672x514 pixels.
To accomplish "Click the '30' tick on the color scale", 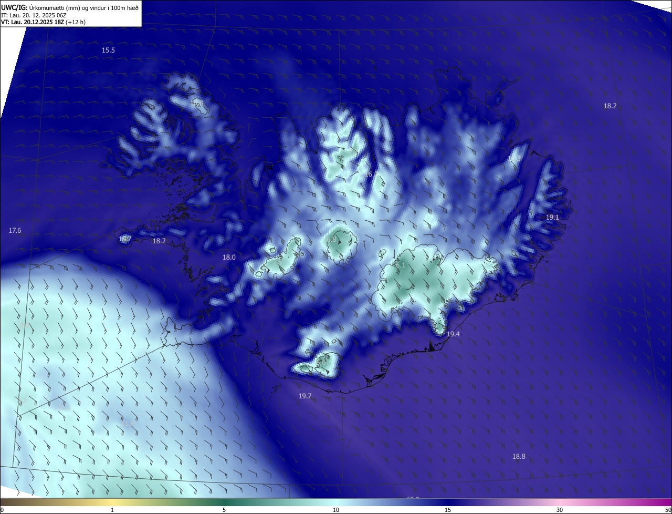I will [x=560, y=510].
